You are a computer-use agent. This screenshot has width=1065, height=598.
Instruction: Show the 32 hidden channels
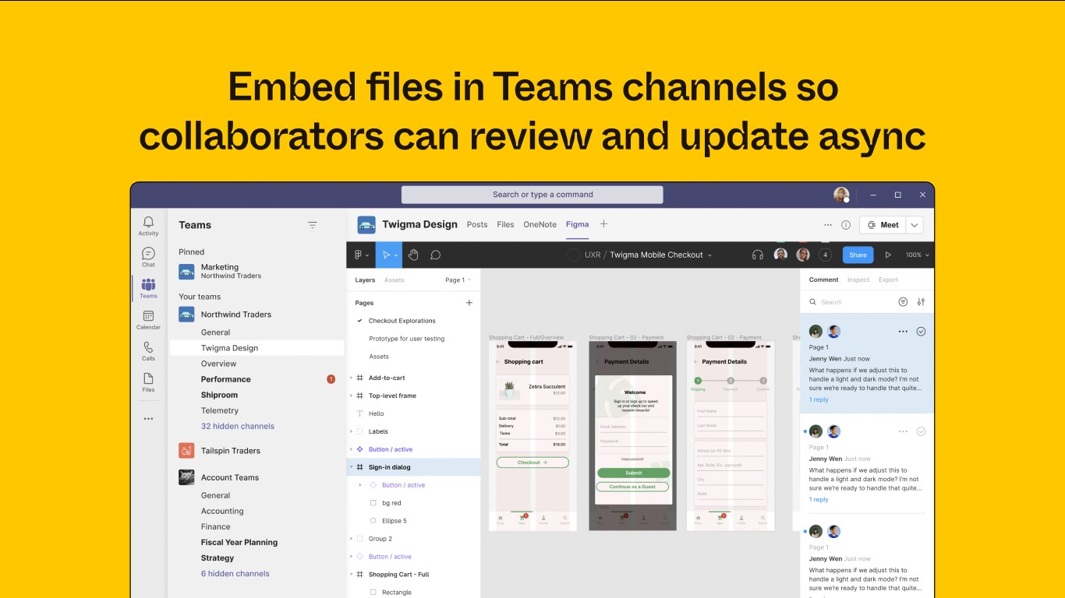click(x=238, y=427)
